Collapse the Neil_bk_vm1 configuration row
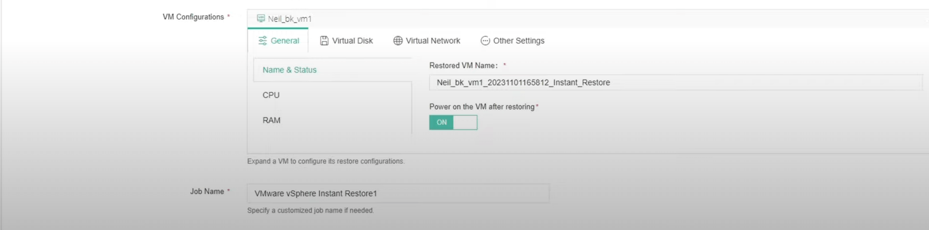Screen dimensions: 929x230 (x=588, y=18)
